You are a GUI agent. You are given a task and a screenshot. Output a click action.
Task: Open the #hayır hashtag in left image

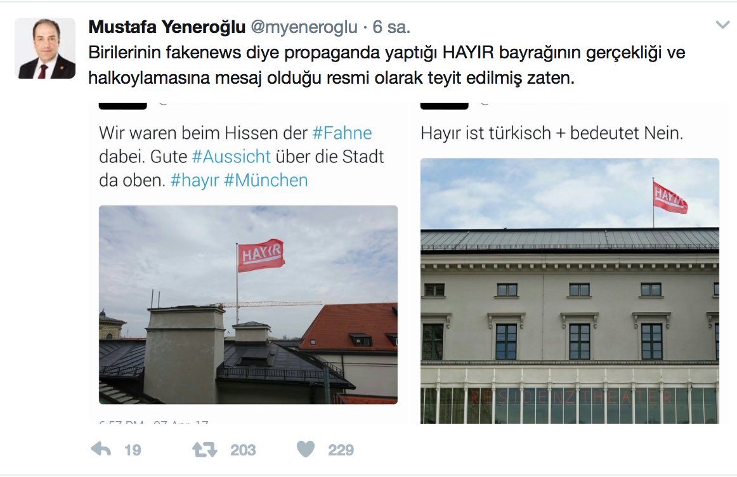195,181
